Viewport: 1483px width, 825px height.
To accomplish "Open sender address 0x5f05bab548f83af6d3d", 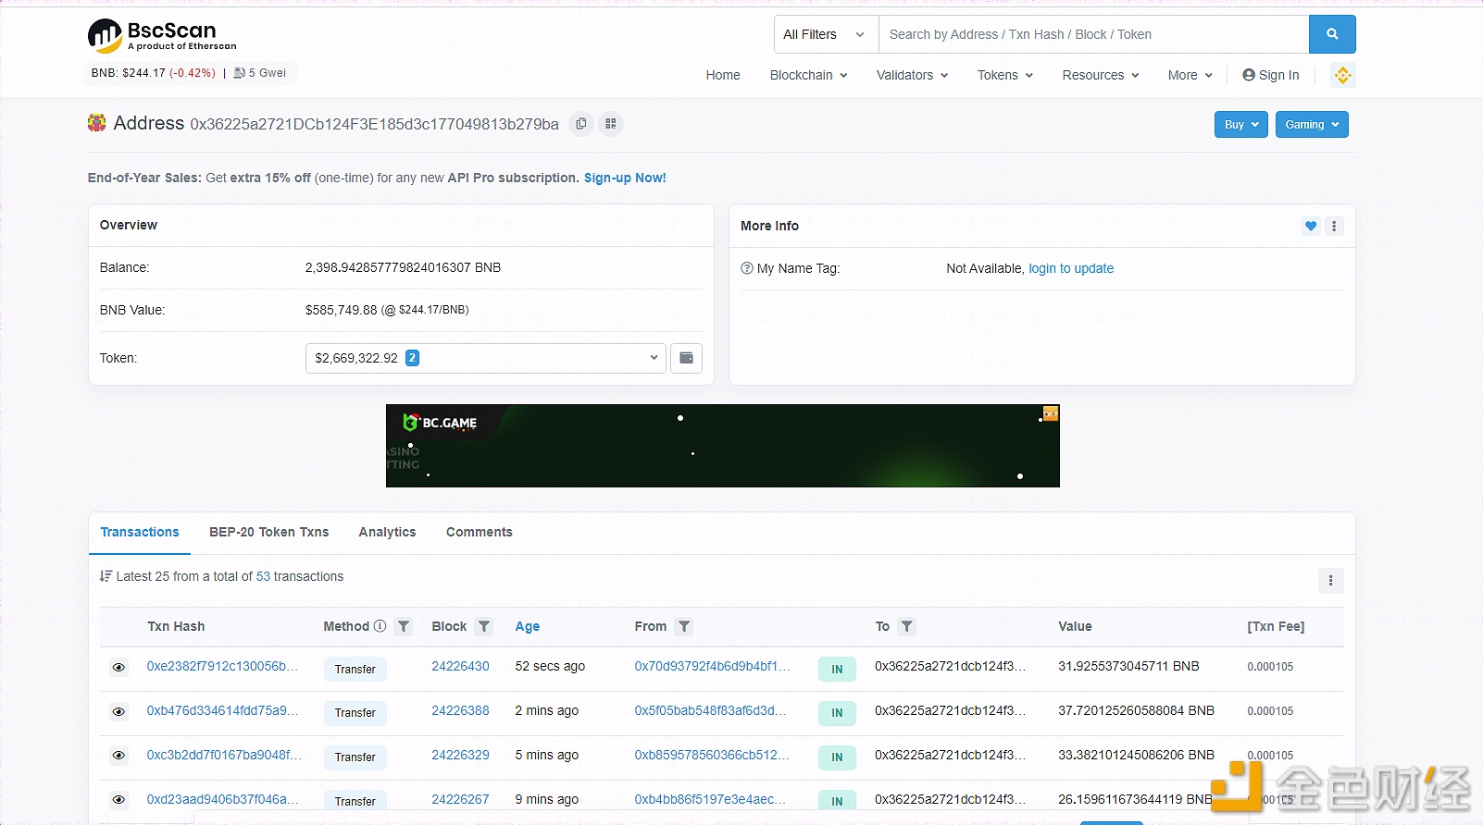I will coord(710,710).
